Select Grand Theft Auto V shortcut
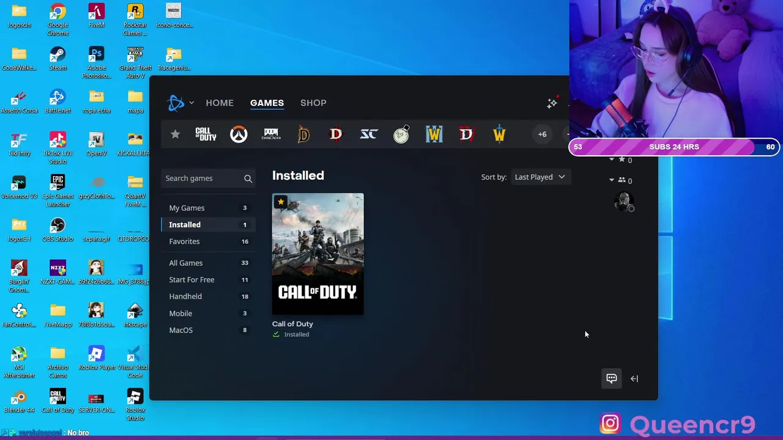 (x=135, y=62)
